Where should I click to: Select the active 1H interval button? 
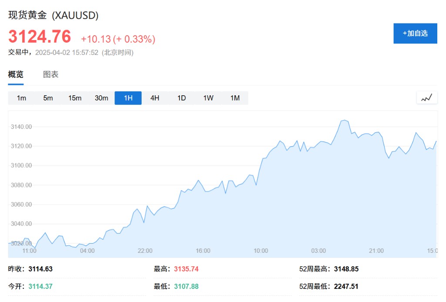click(x=128, y=98)
